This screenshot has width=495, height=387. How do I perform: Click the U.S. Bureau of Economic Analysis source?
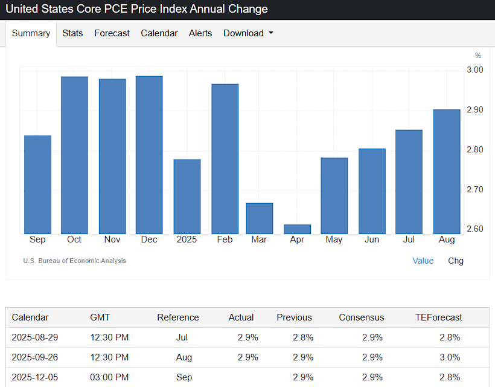(x=74, y=261)
